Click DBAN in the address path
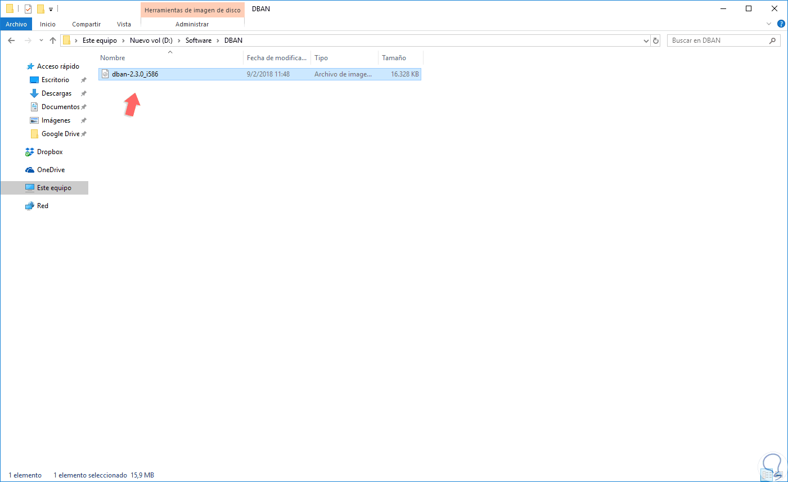 [233, 40]
